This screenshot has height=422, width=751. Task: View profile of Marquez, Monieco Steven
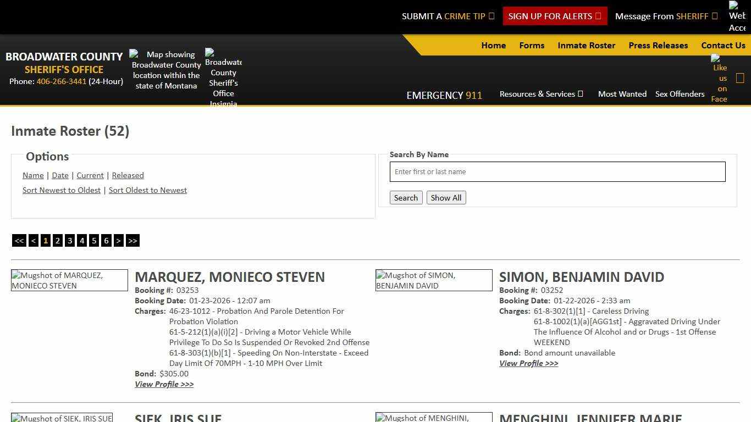164,384
